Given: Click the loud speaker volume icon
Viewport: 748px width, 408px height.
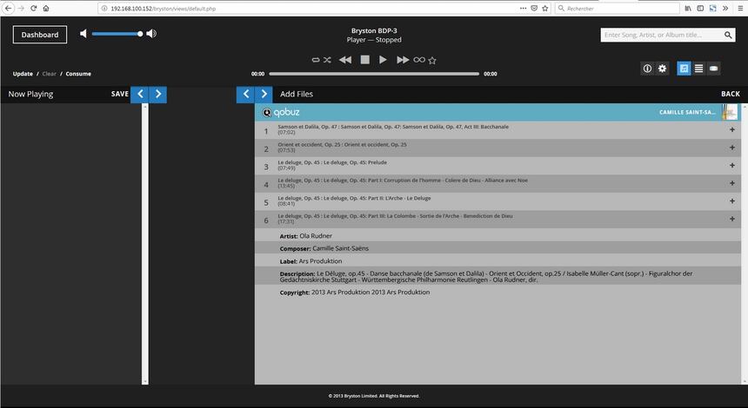Looking at the screenshot, I should point(151,33).
